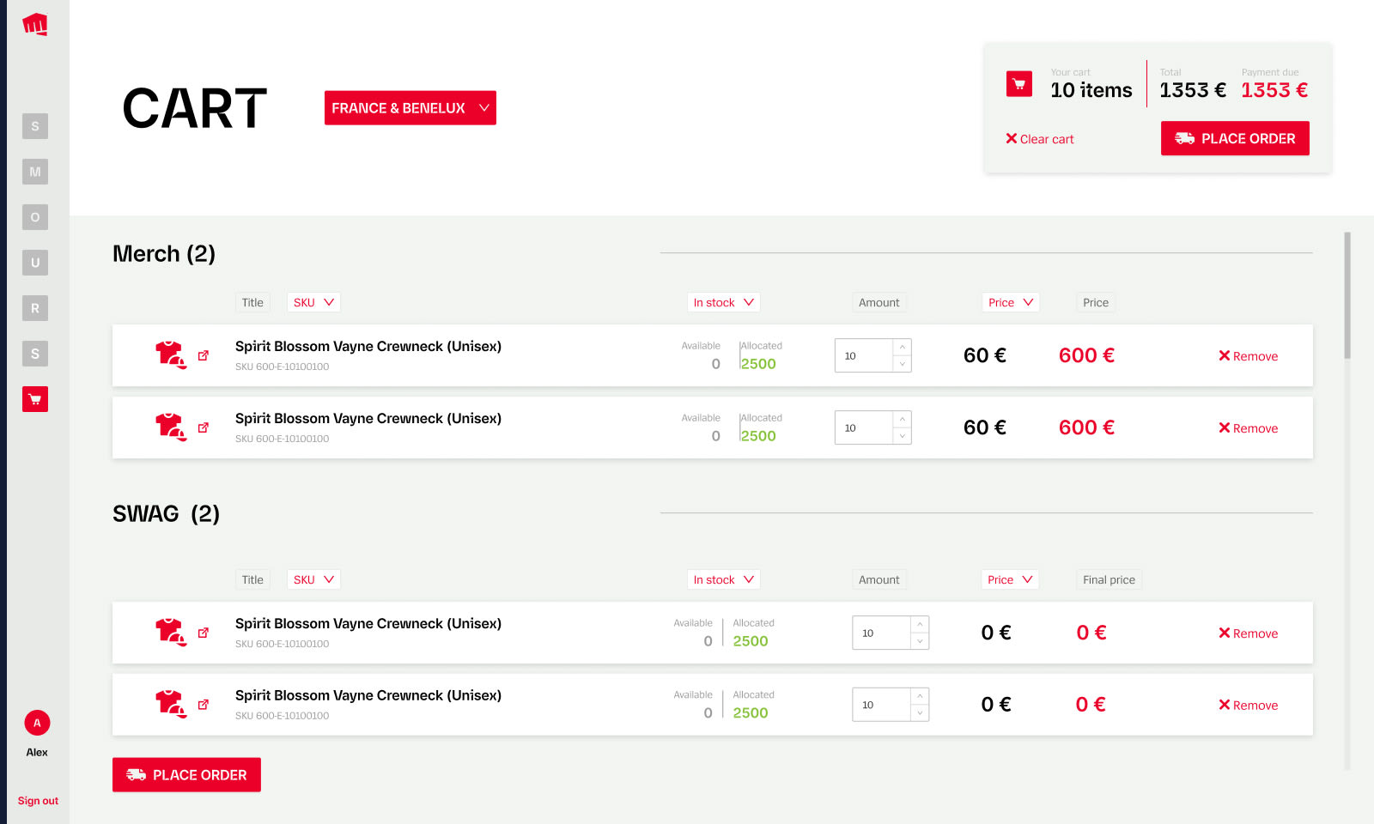Open the S section just below R
The image size is (1374, 824).
click(35, 354)
